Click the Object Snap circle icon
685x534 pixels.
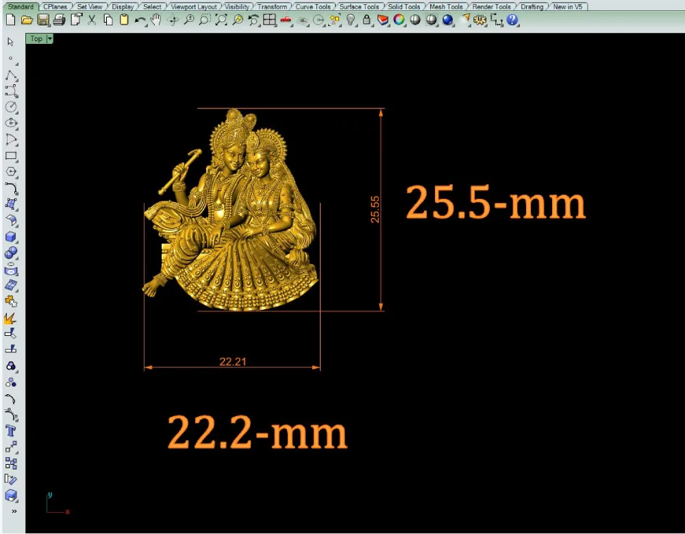(x=319, y=20)
